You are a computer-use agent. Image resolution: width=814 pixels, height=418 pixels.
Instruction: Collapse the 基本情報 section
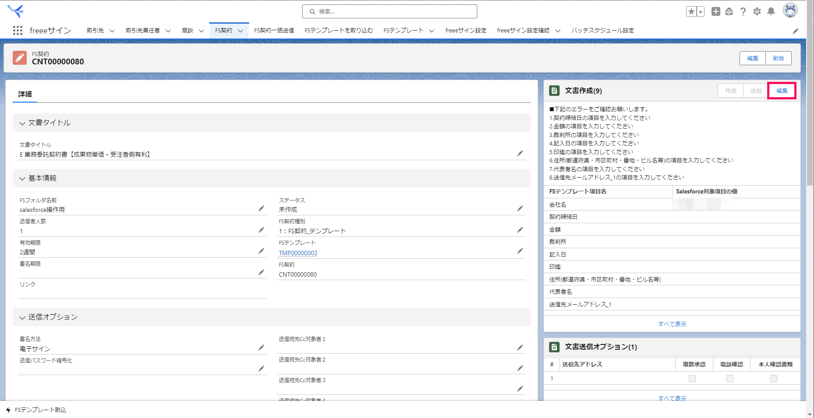[x=22, y=179]
